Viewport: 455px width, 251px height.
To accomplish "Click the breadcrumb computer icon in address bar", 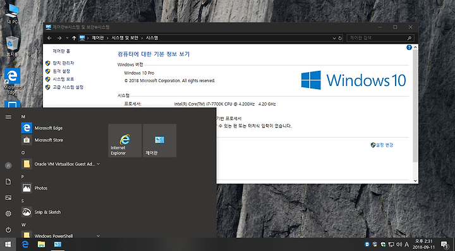I will tap(82, 38).
